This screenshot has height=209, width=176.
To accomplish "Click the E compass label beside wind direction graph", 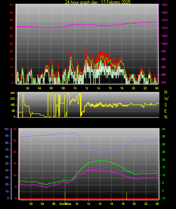I will click(165, 111).
